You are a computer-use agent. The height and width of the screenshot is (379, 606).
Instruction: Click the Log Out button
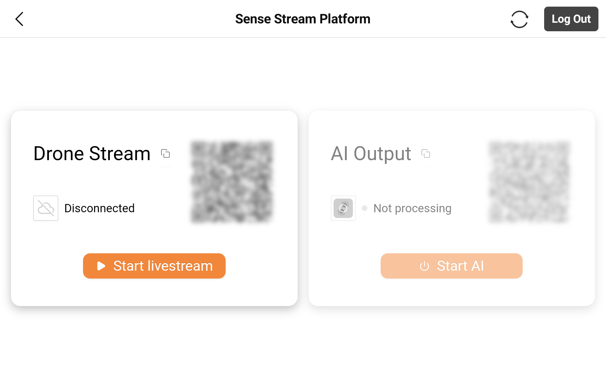[x=571, y=19]
